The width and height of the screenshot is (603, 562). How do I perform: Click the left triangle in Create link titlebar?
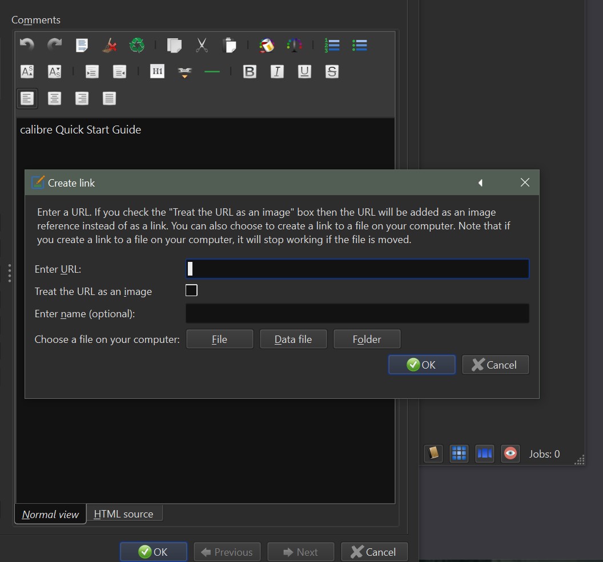click(x=480, y=183)
